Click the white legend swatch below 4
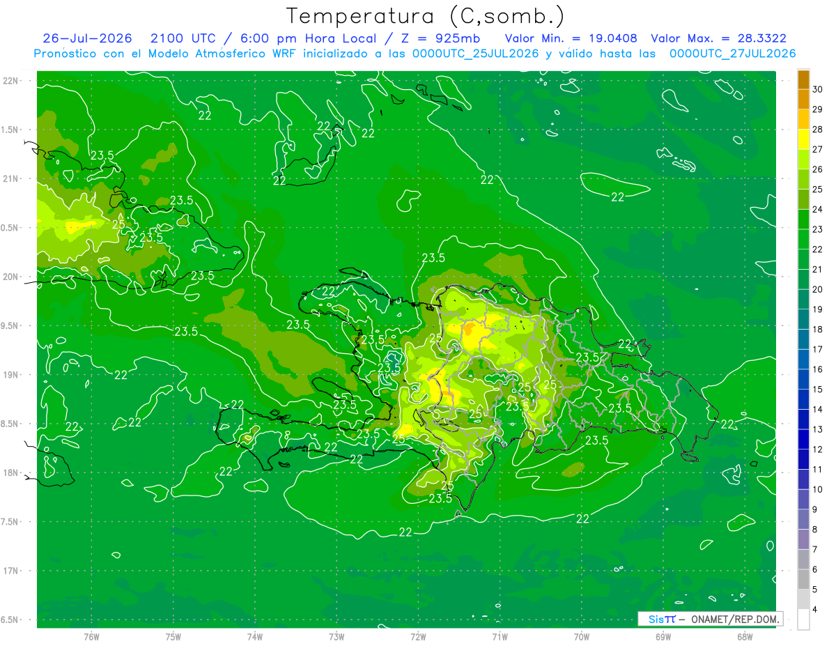The image size is (836, 646). [x=803, y=619]
